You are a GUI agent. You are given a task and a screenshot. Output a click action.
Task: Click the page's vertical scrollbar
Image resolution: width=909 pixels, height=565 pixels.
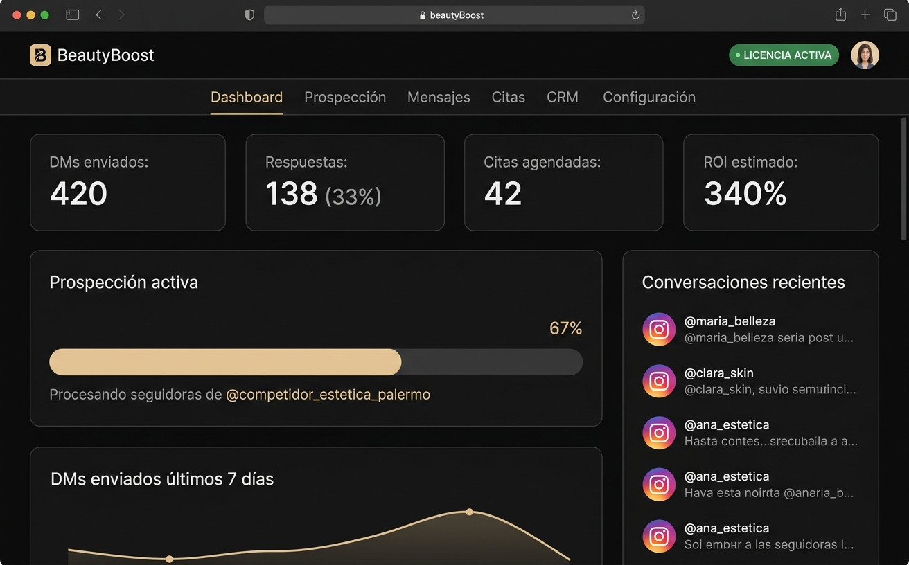903,179
